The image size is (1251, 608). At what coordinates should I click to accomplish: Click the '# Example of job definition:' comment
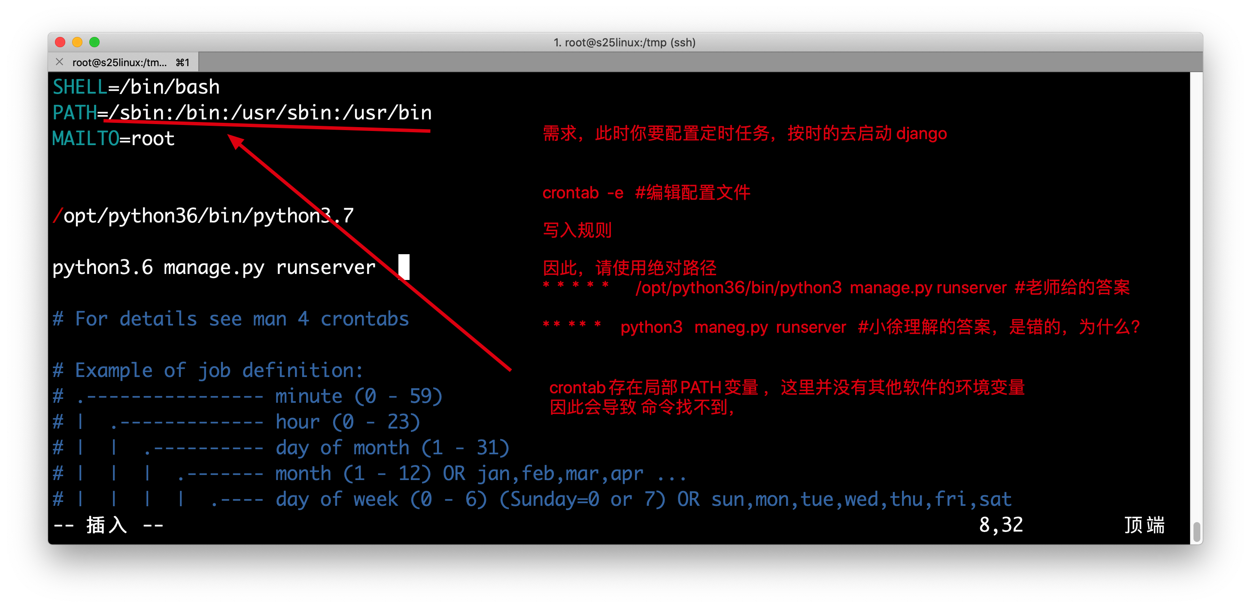[x=208, y=371]
